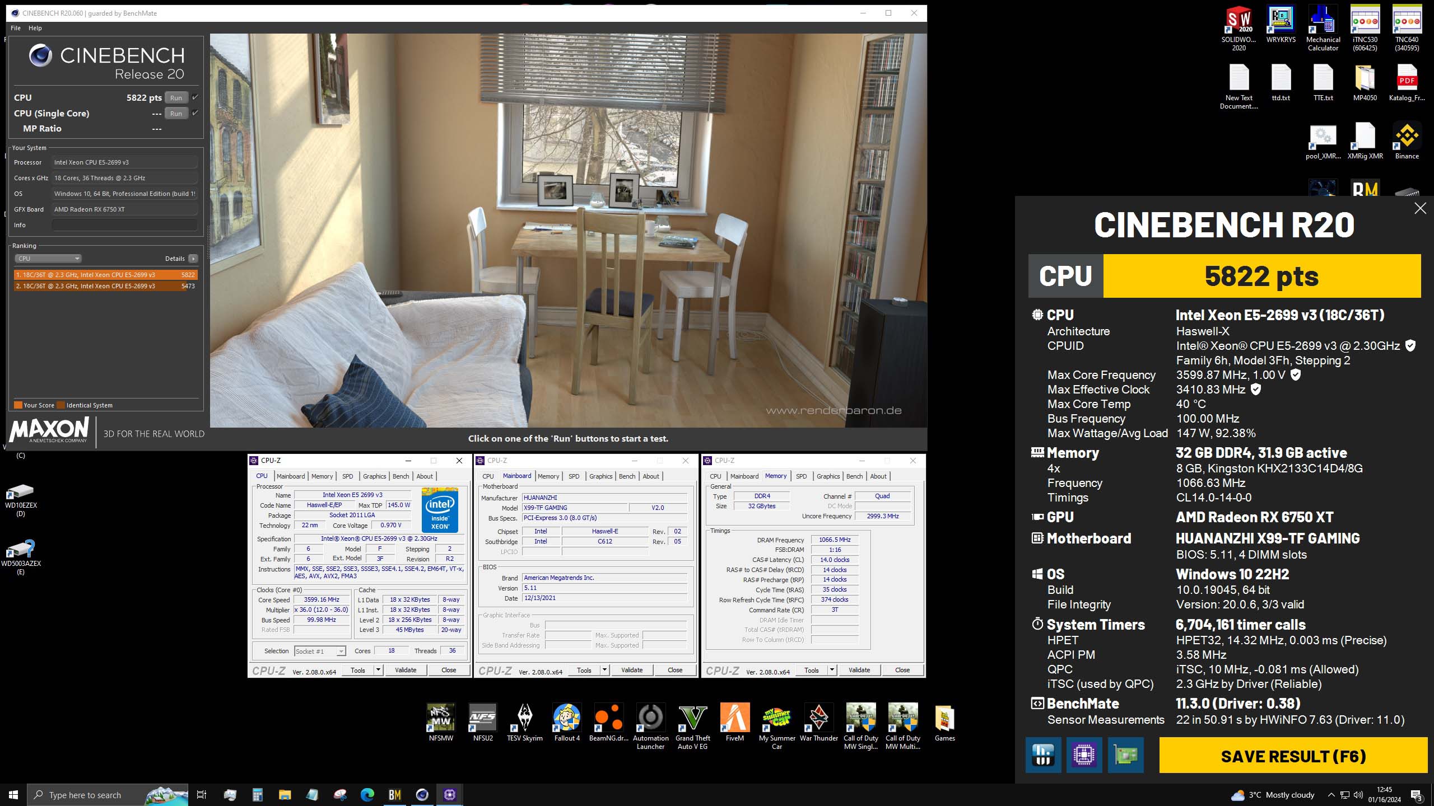
Task: Open File Explorer from the taskbar
Action: [x=285, y=795]
